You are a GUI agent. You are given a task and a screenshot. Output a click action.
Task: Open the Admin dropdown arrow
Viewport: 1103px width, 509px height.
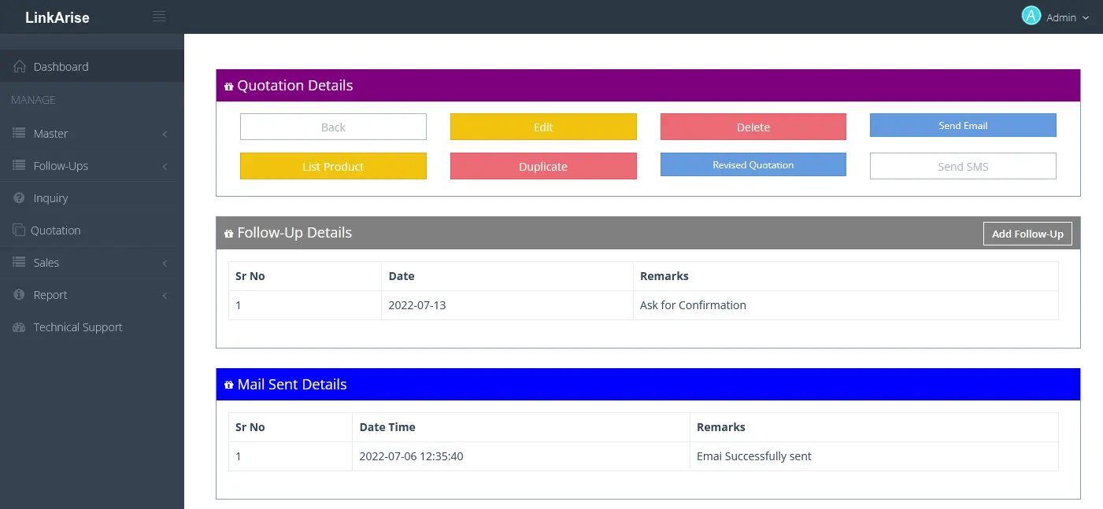pos(1086,18)
